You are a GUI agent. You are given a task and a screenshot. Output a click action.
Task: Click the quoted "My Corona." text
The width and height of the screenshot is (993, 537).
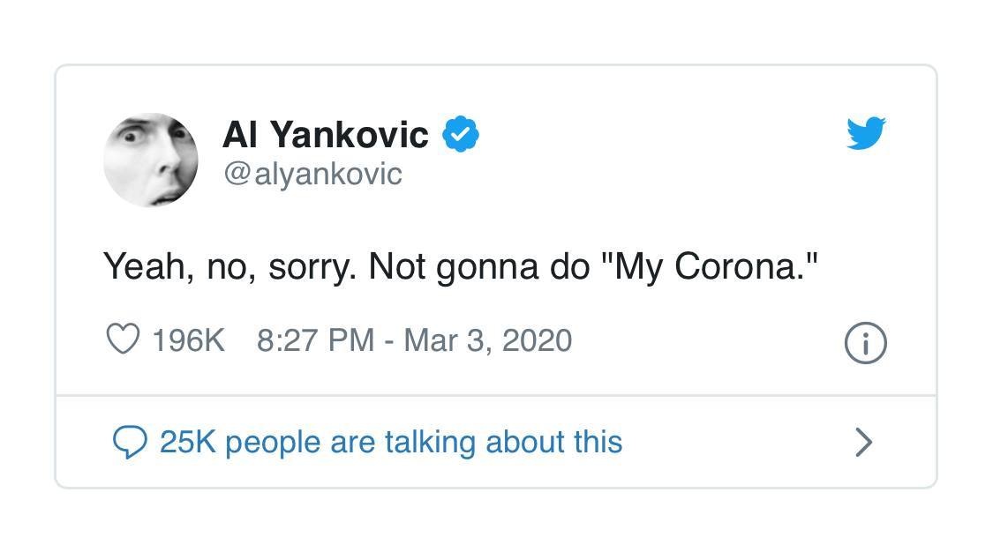click(x=710, y=266)
